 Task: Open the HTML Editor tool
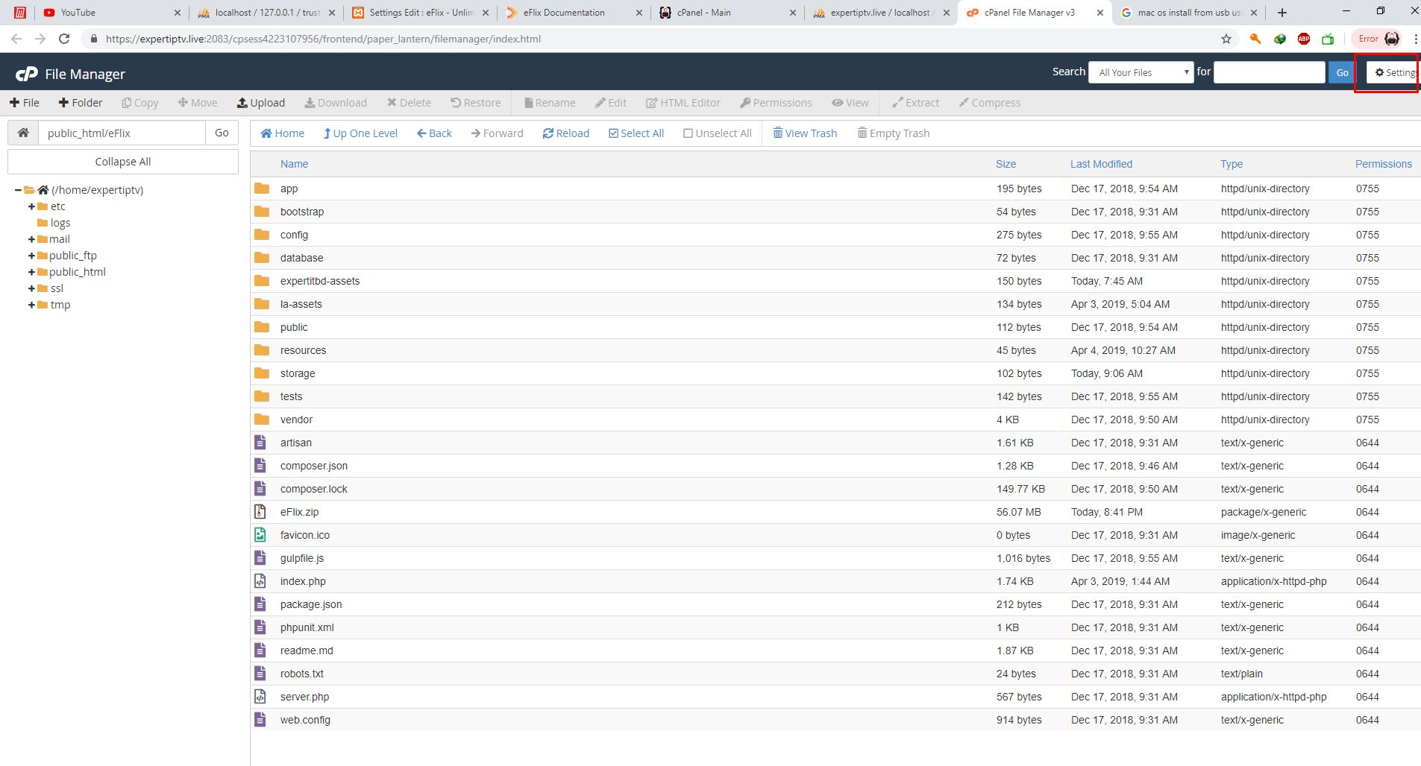[683, 103]
